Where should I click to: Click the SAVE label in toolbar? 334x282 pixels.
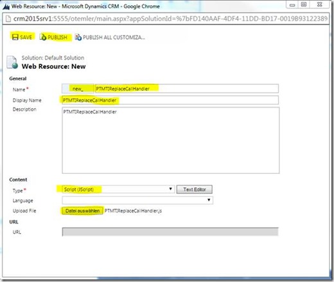[x=26, y=37]
